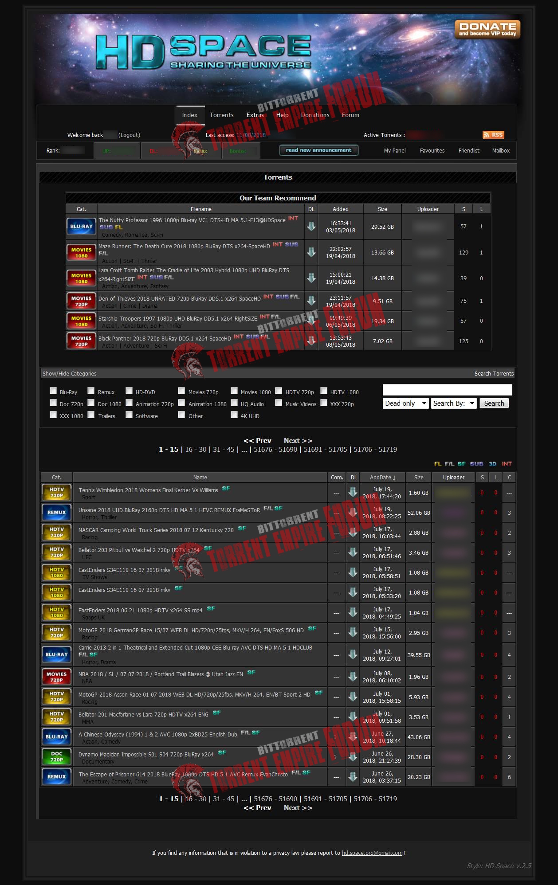Download MotoGP 2018 GermanGP Race arrow icon
This screenshot has height=885, width=558.
353,633
